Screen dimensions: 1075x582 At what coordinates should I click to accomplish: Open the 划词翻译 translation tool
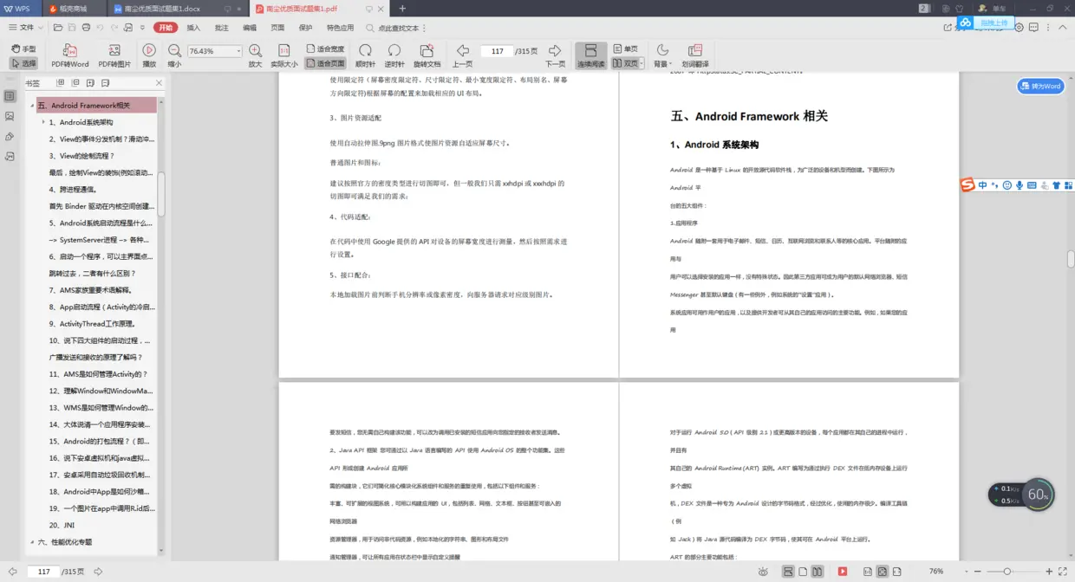pyautogui.click(x=694, y=55)
